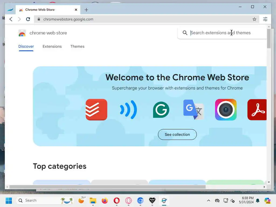This screenshot has width=276, height=207.
Task: Click the Top categories heading
Action: 60,166
